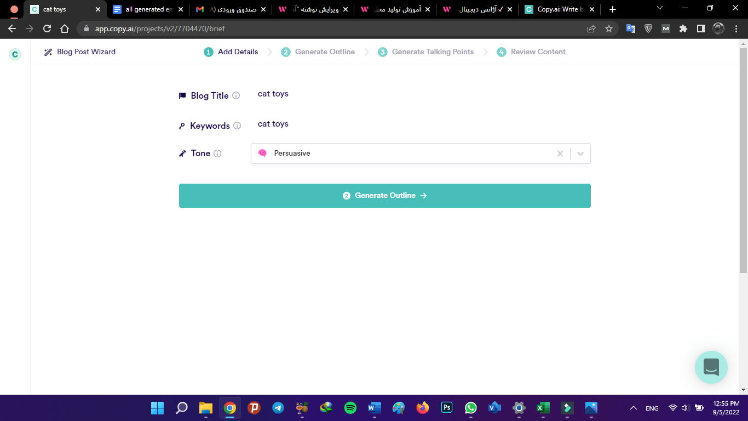748x421 pixels.
Task: Click Keywords info icon
Action: tap(237, 126)
